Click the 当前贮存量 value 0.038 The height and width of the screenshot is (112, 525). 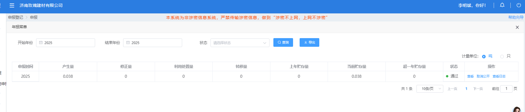tap(357, 77)
